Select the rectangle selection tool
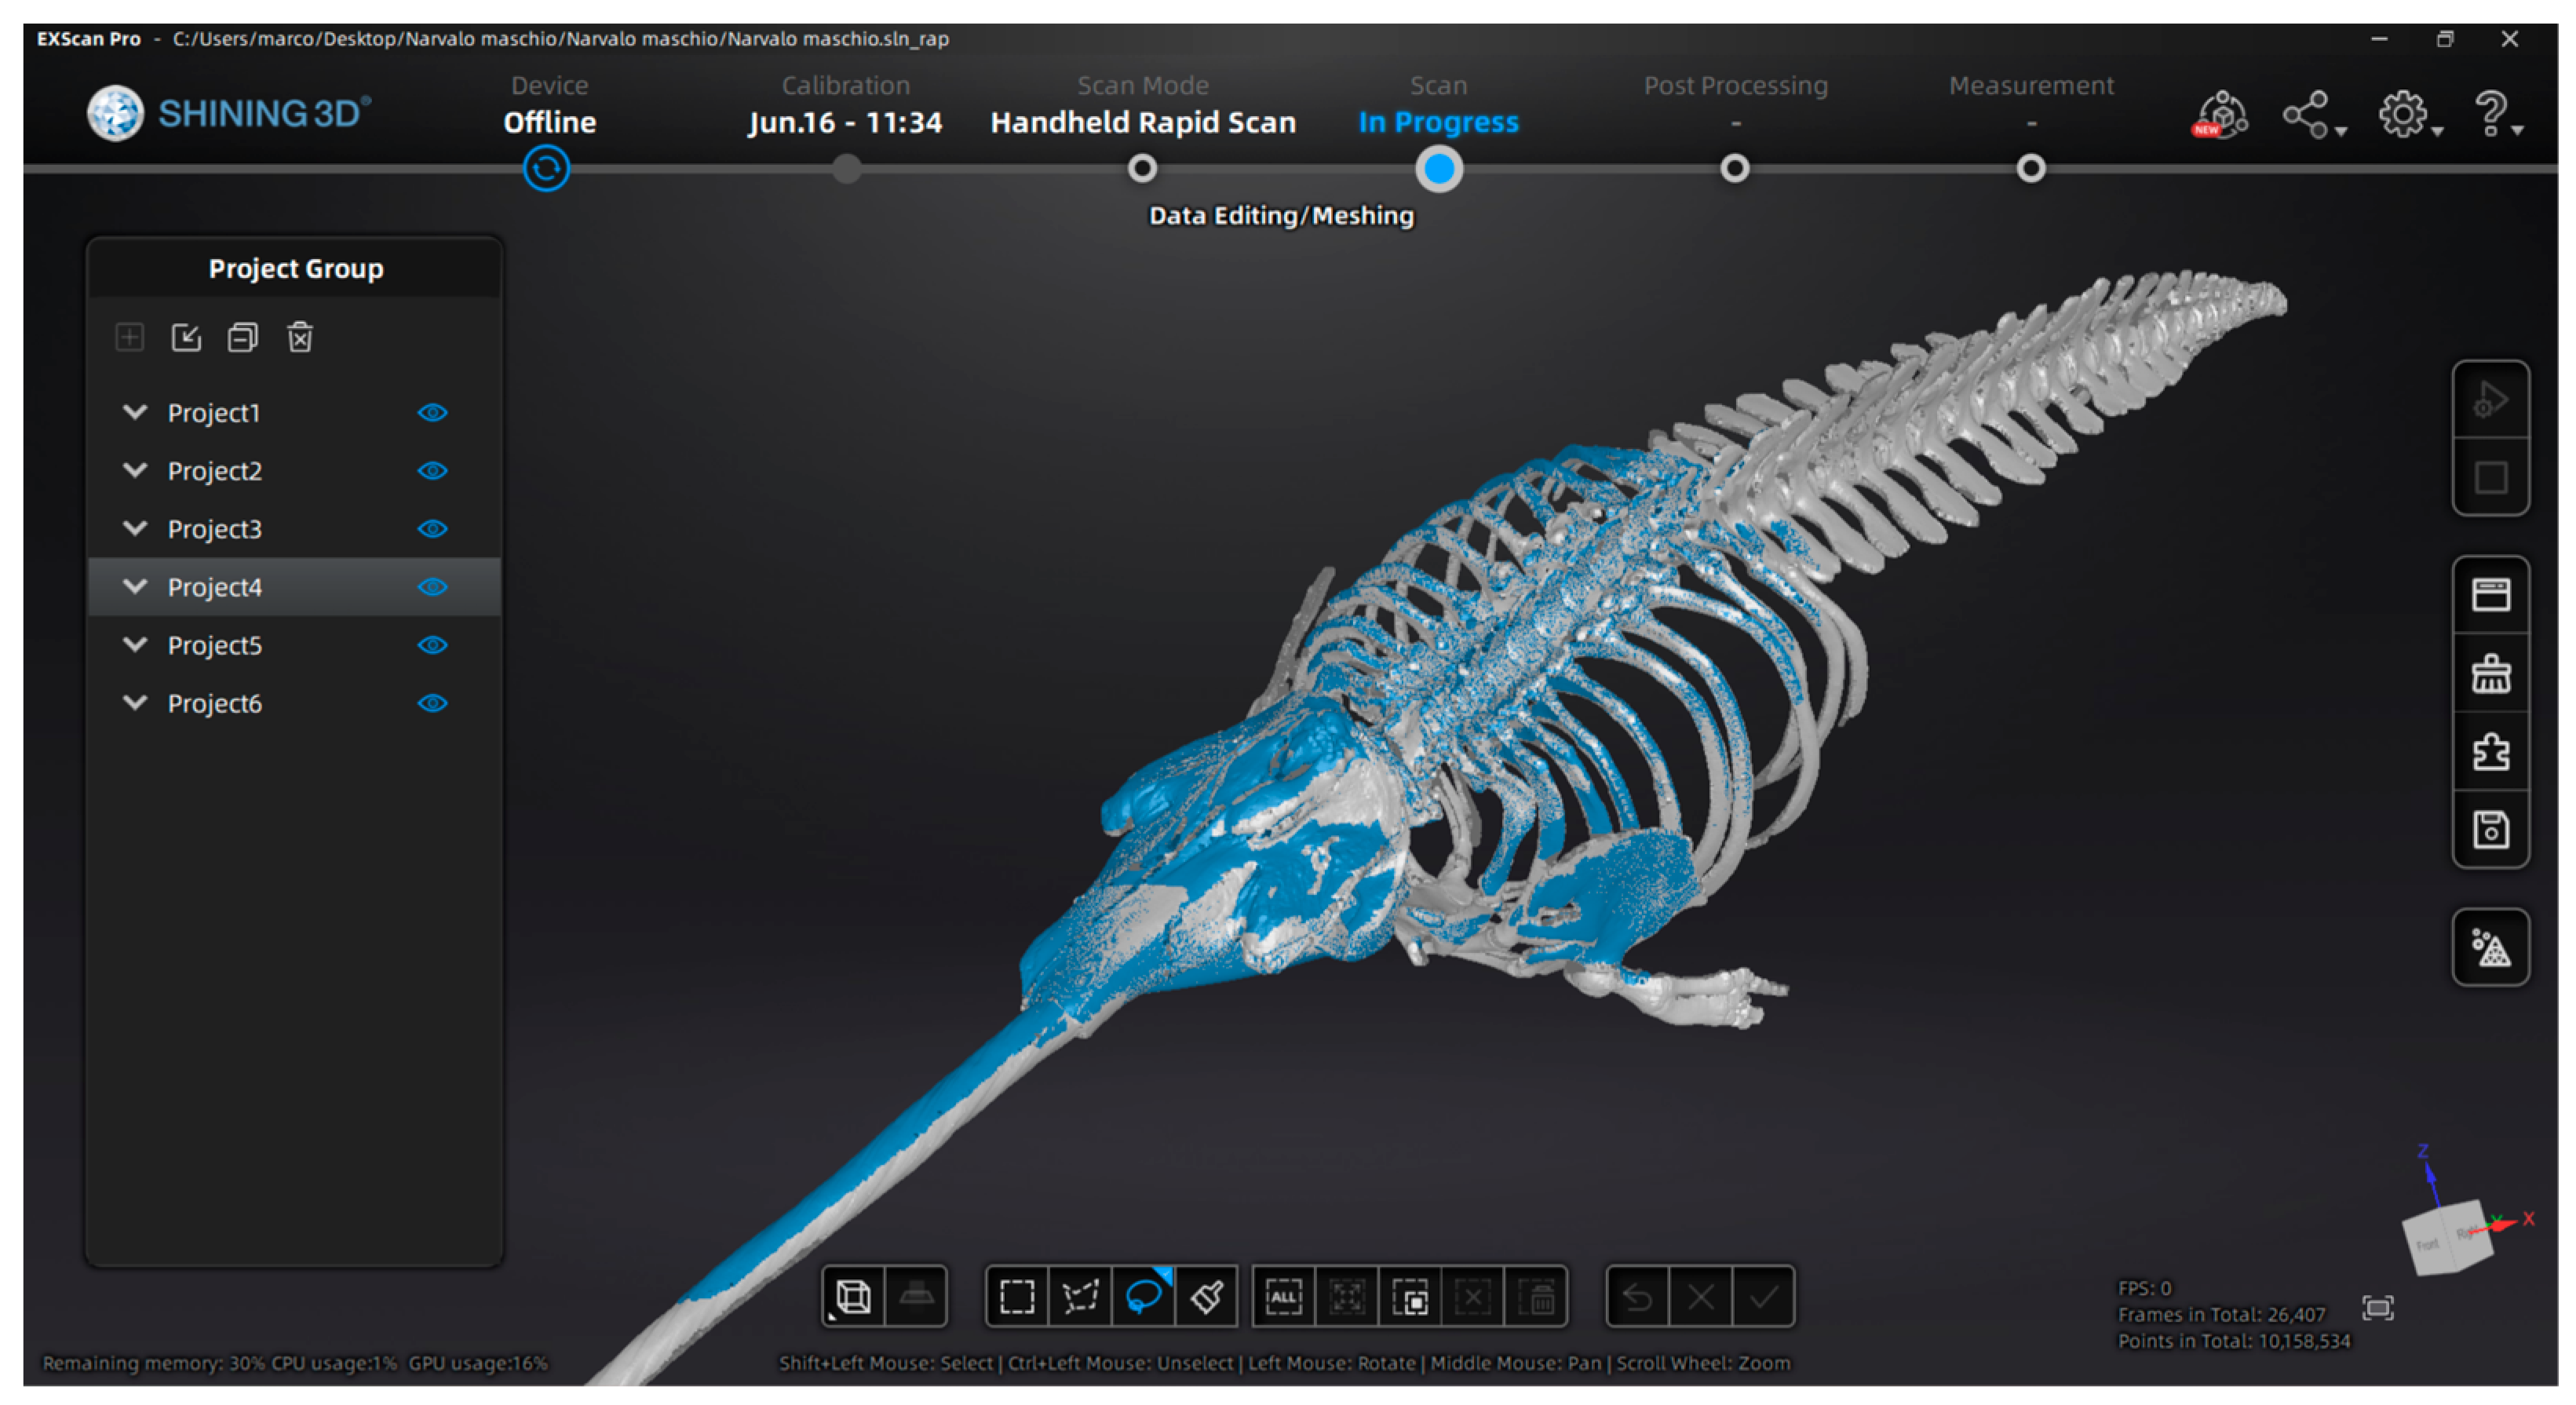The image size is (2576, 1405). click(1017, 1297)
